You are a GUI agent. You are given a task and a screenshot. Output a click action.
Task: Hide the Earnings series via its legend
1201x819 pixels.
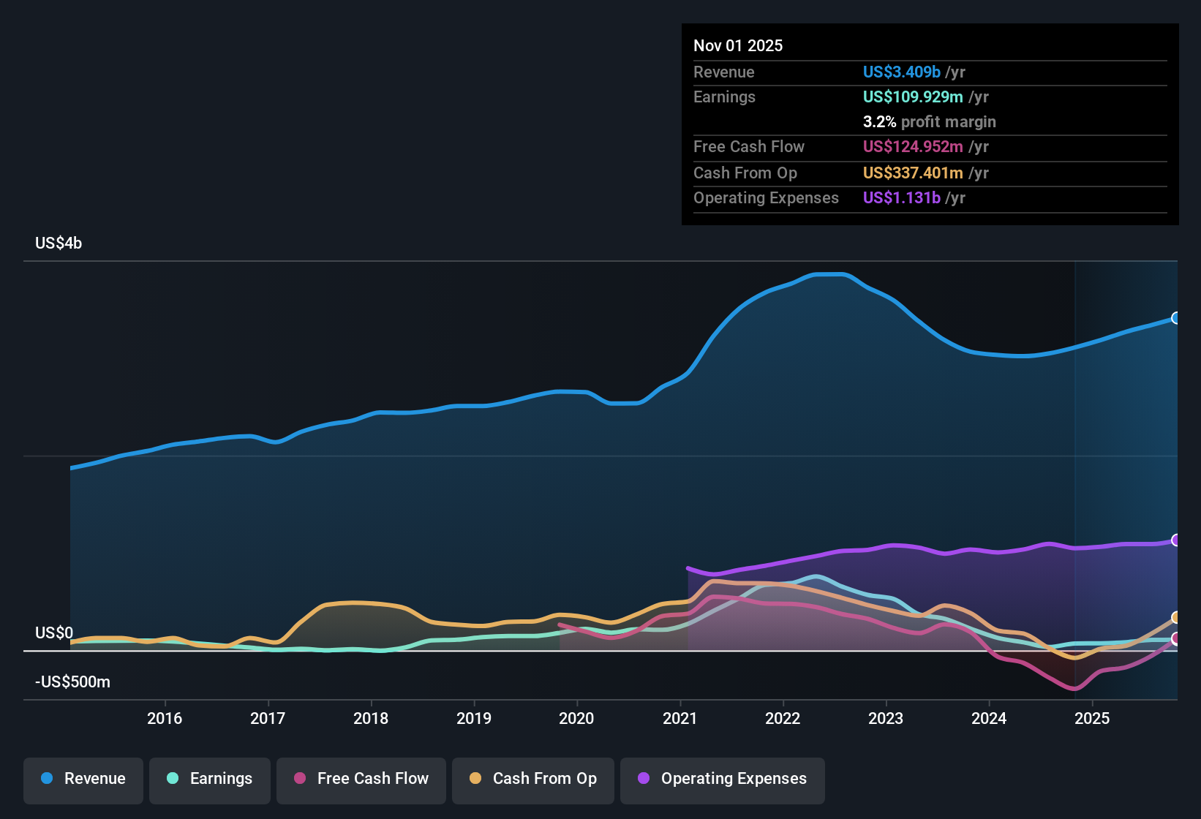click(x=209, y=779)
